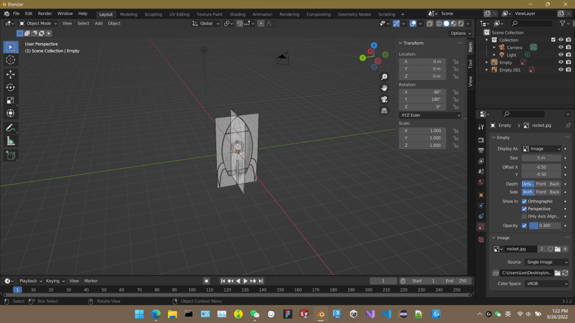Select the Move tool in the toolbar
The height and width of the screenshot is (323, 575).
point(11,74)
